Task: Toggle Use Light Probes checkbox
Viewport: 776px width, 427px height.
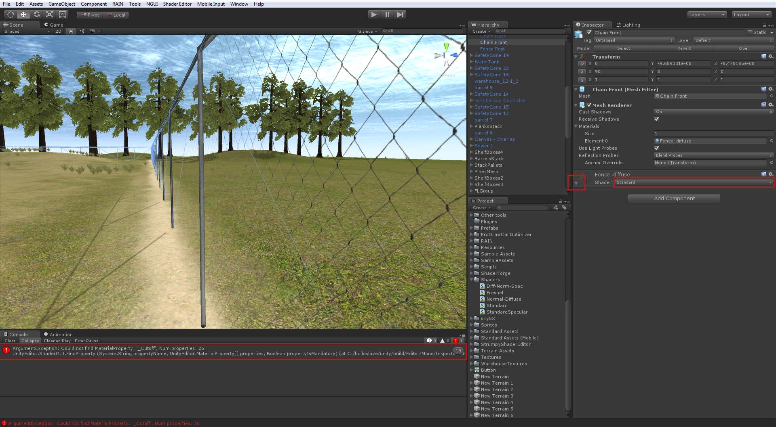Action: coord(656,148)
